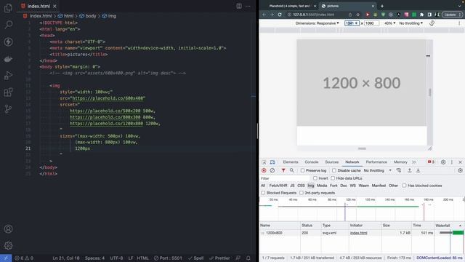Enable Preserve log checkbox
465x262 pixels.
click(302, 170)
